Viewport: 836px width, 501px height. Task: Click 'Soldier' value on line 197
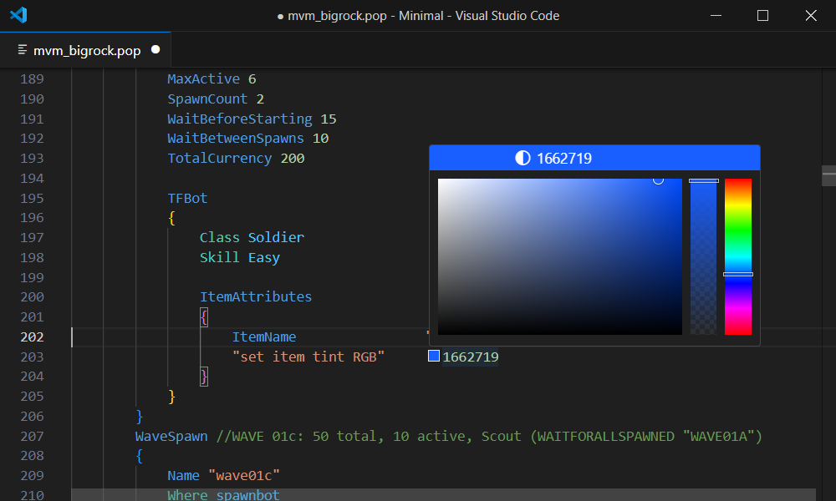click(x=276, y=237)
